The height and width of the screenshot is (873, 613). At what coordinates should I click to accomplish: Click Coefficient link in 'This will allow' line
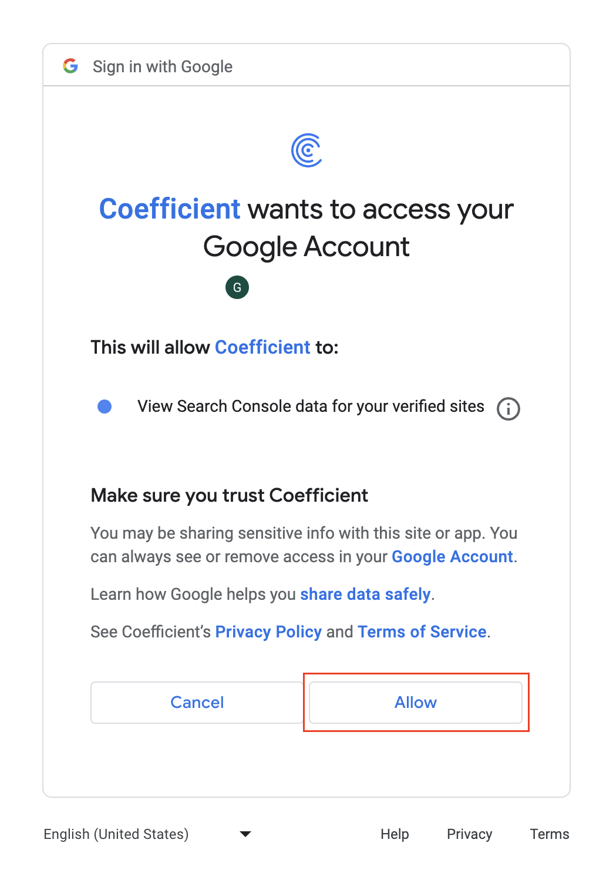click(x=262, y=347)
